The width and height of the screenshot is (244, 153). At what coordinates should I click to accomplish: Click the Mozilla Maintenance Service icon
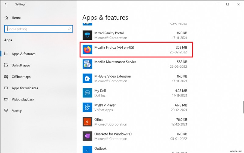click(x=87, y=64)
